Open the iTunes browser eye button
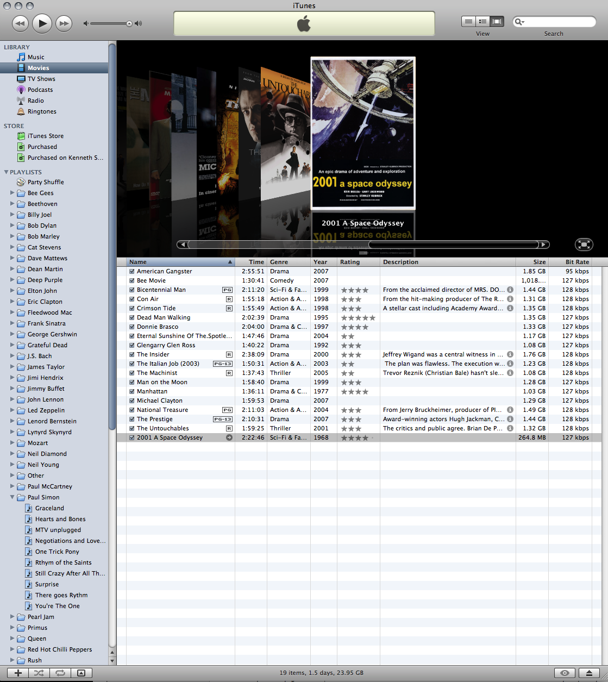Viewport: 608px width, 682px height. tap(565, 673)
